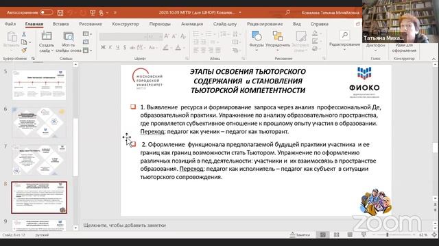The width and height of the screenshot is (439, 246).
Task: Click the Заметки button in status bar
Action: (300, 235)
